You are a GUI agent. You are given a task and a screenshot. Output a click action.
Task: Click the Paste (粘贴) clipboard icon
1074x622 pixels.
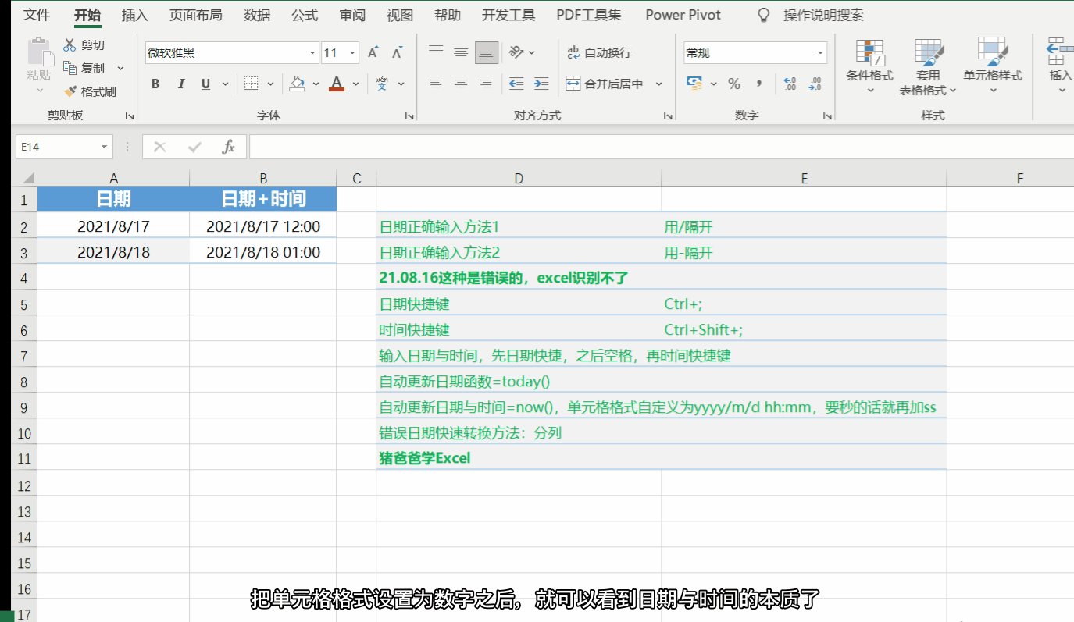[39, 52]
